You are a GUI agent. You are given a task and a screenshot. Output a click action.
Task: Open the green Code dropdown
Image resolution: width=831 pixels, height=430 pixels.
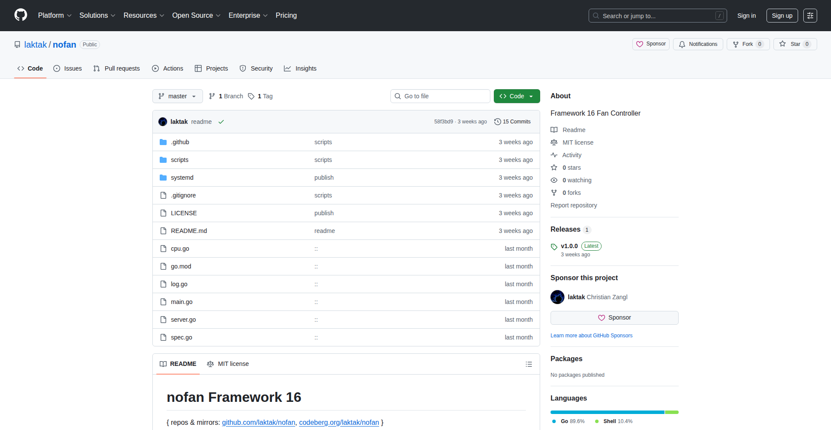(x=516, y=96)
